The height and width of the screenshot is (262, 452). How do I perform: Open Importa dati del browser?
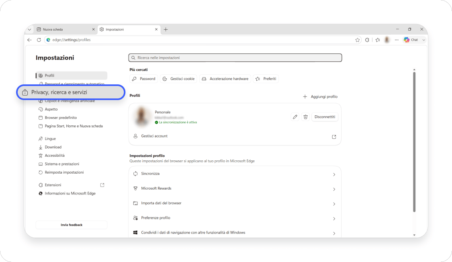[235, 203]
